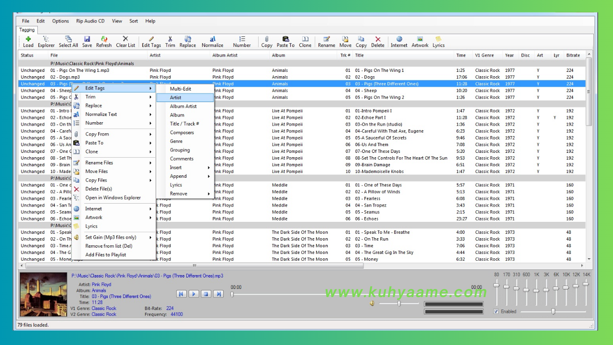613x345 pixels.
Task: Open the File menu
Action: pyautogui.click(x=25, y=21)
